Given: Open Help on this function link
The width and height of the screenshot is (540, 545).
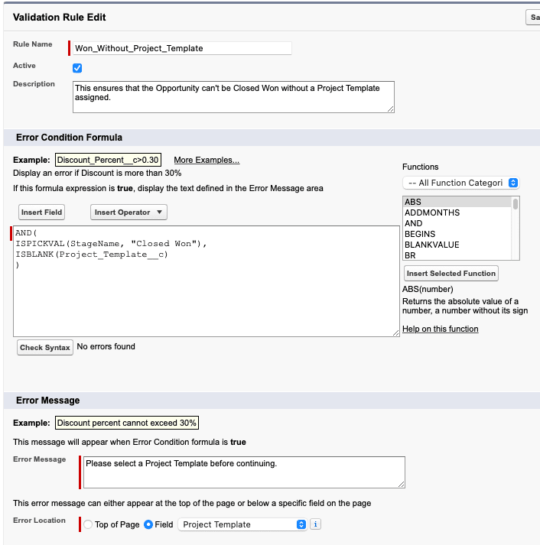Looking at the screenshot, I should tap(441, 329).
